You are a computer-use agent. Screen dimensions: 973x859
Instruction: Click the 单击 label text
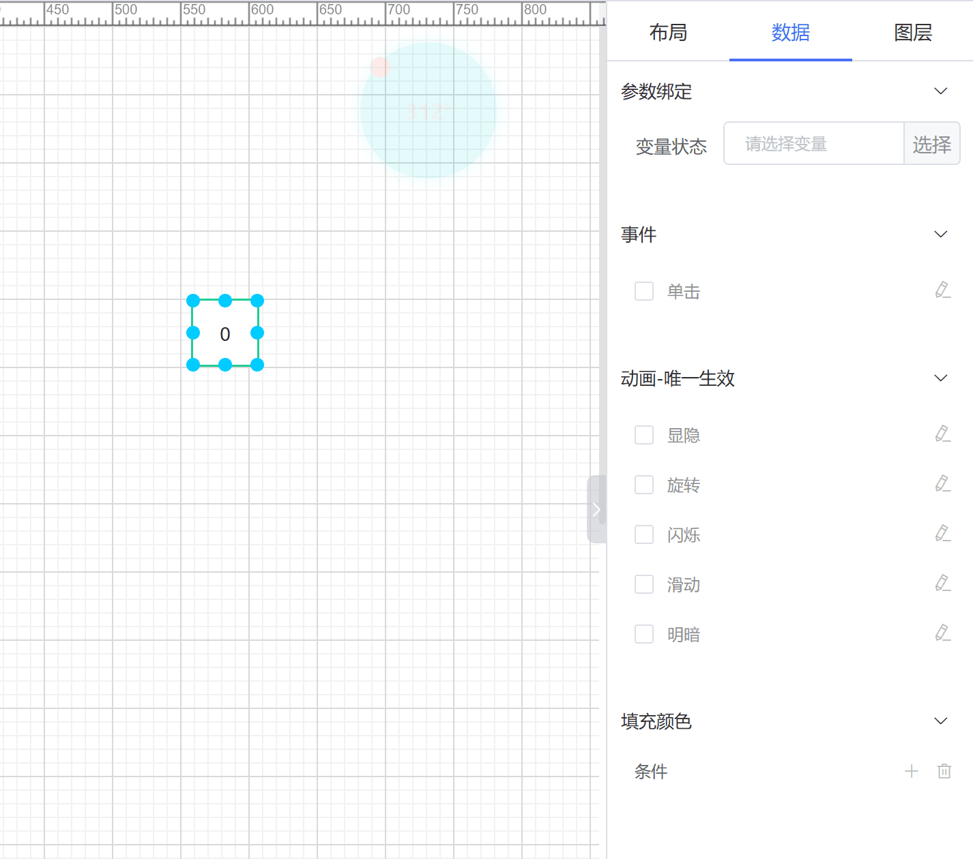(684, 292)
